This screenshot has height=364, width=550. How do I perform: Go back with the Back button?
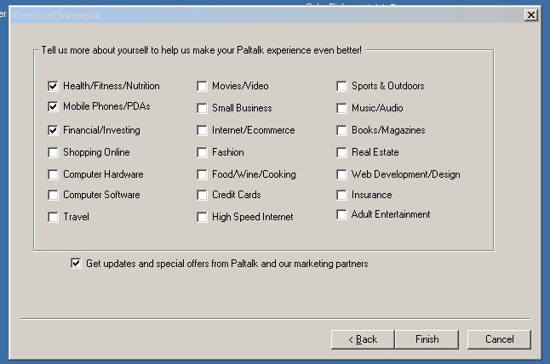[x=363, y=339]
